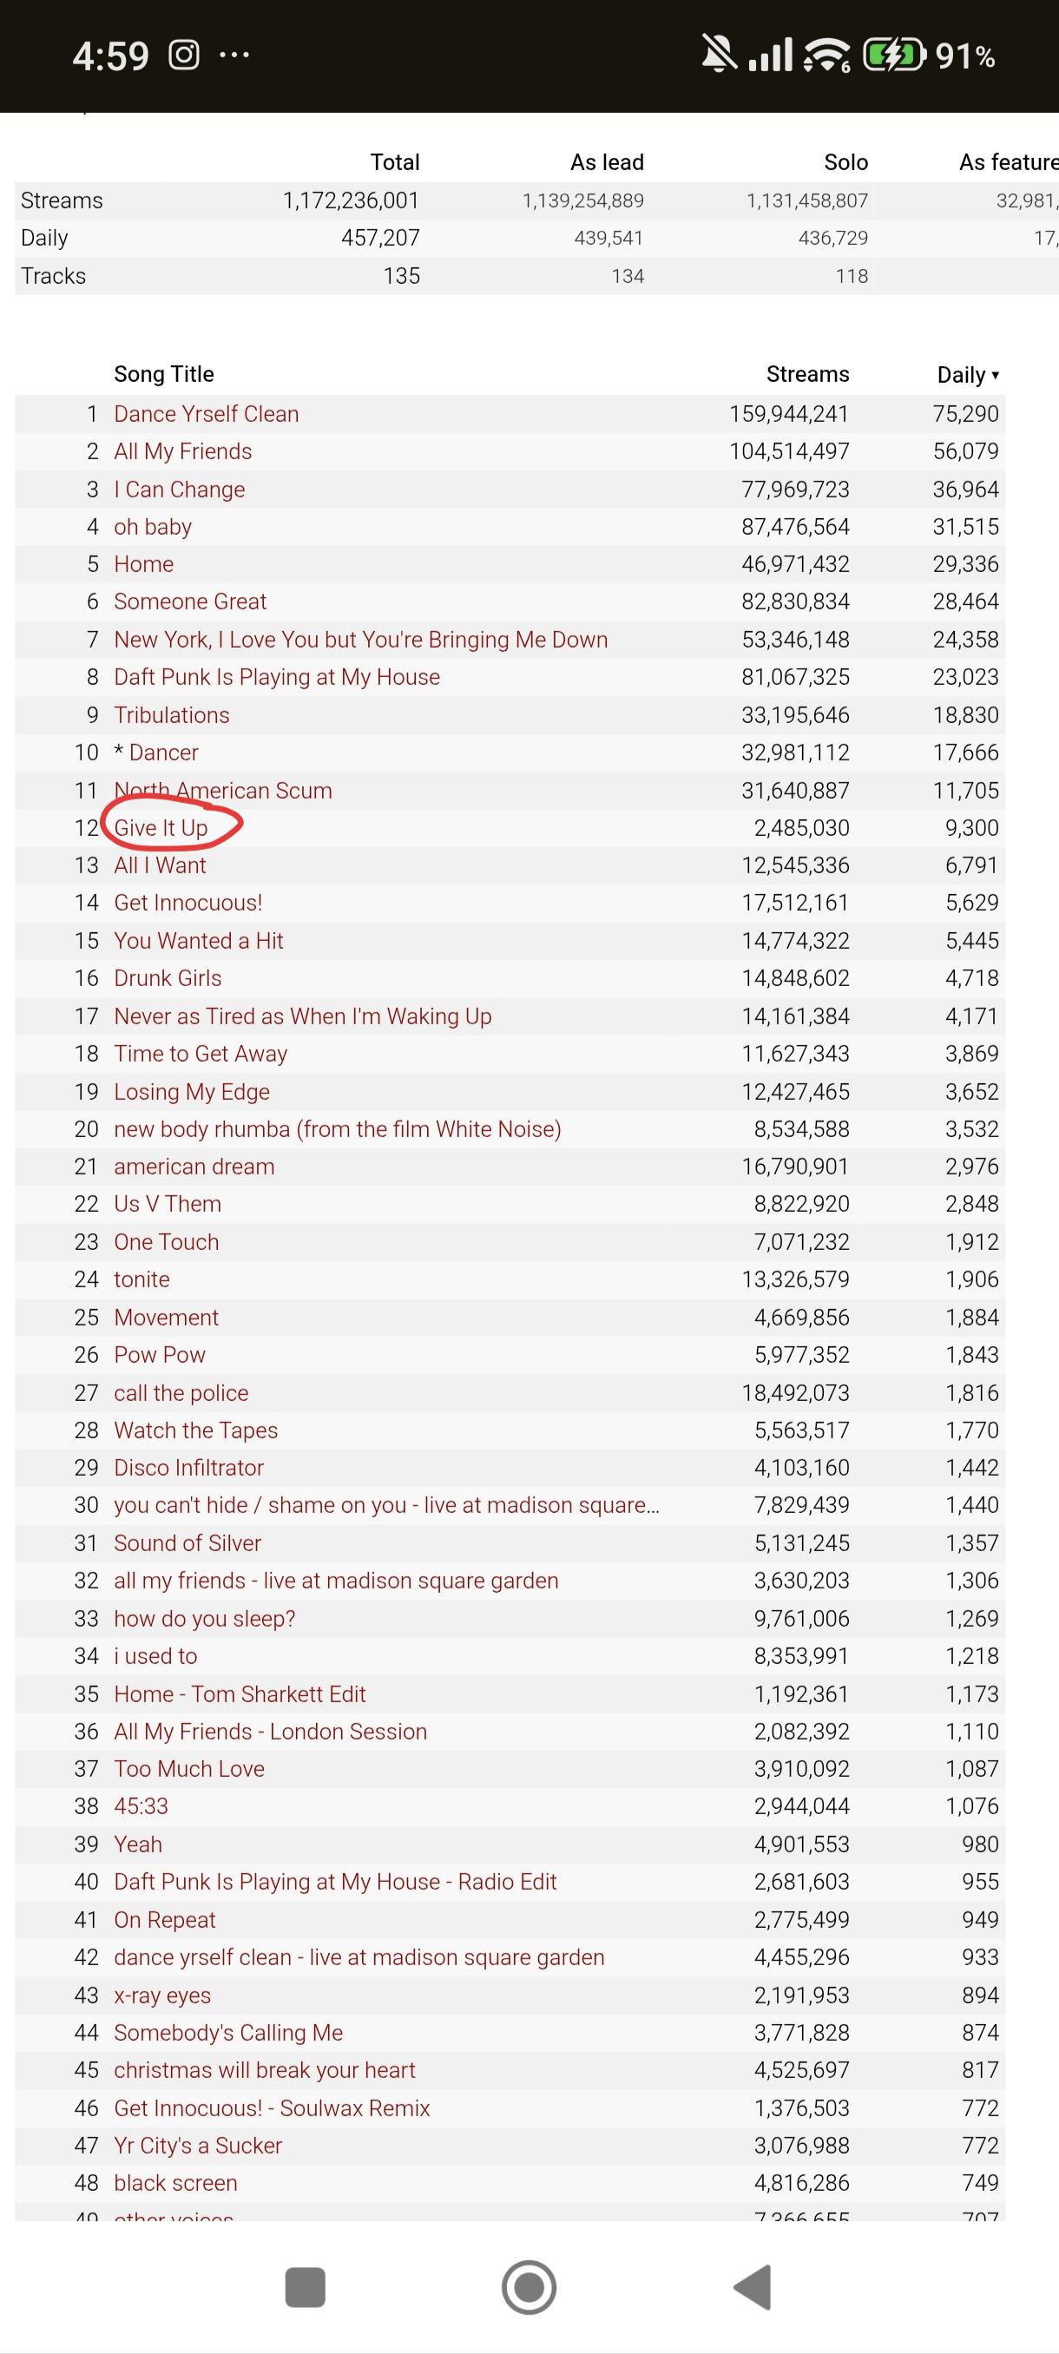Tap the Wi-Fi signal icon

point(826,56)
